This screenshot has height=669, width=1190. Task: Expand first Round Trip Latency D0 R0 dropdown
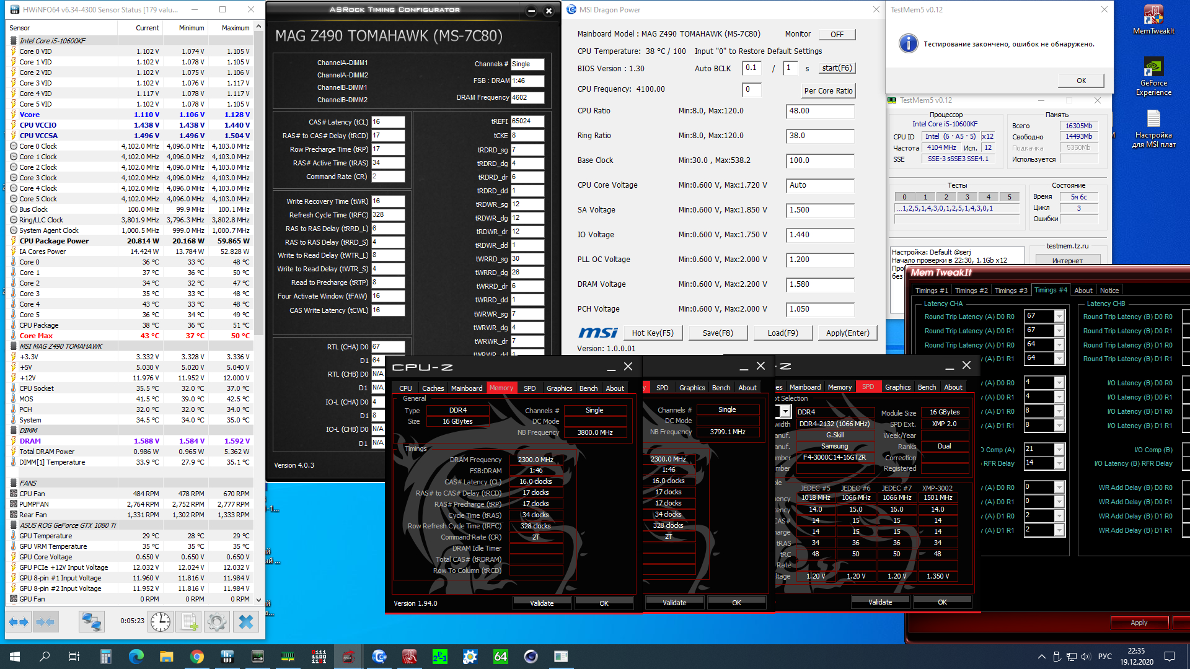click(x=1059, y=317)
